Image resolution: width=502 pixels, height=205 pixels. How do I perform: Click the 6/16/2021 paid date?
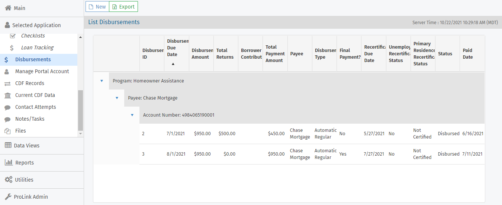(x=473, y=134)
